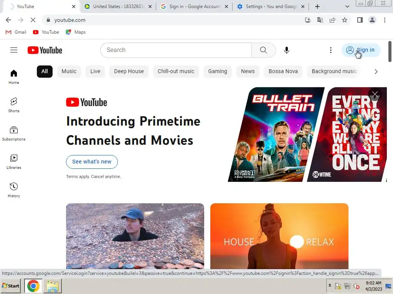Screen dimensions: 393x294
Task: Dismiss the Primetime promo banner
Action: click(x=375, y=95)
